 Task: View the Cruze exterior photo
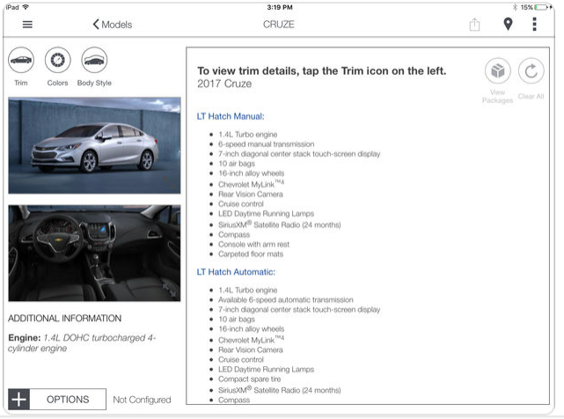pyautogui.click(x=95, y=145)
